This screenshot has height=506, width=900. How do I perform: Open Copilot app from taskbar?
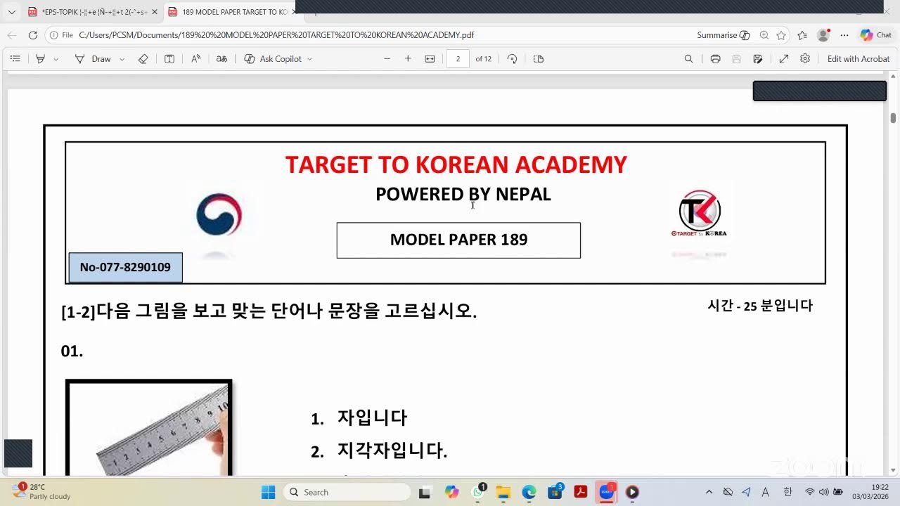(x=452, y=492)
